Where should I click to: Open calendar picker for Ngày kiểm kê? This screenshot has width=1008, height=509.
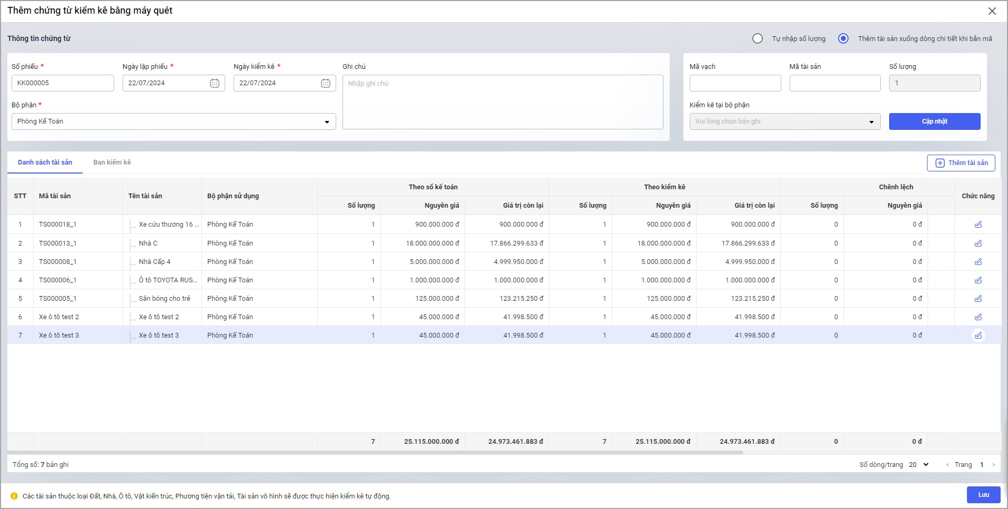pos(326,83)
